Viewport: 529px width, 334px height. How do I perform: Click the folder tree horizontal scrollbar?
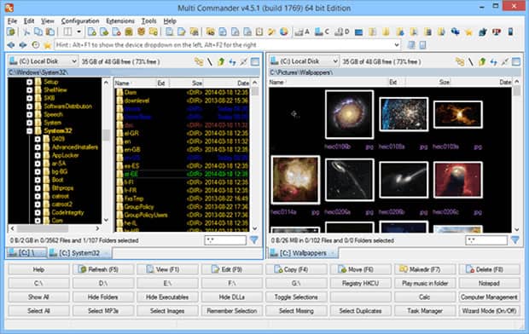click(55, 228)
